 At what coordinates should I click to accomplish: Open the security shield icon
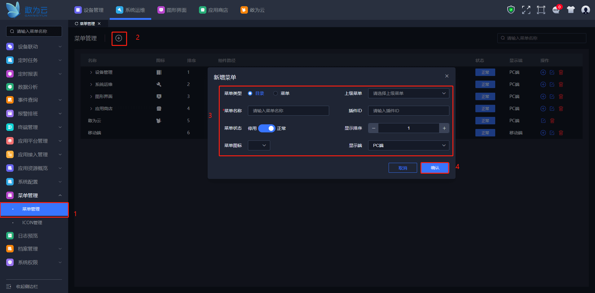[511, 10]
